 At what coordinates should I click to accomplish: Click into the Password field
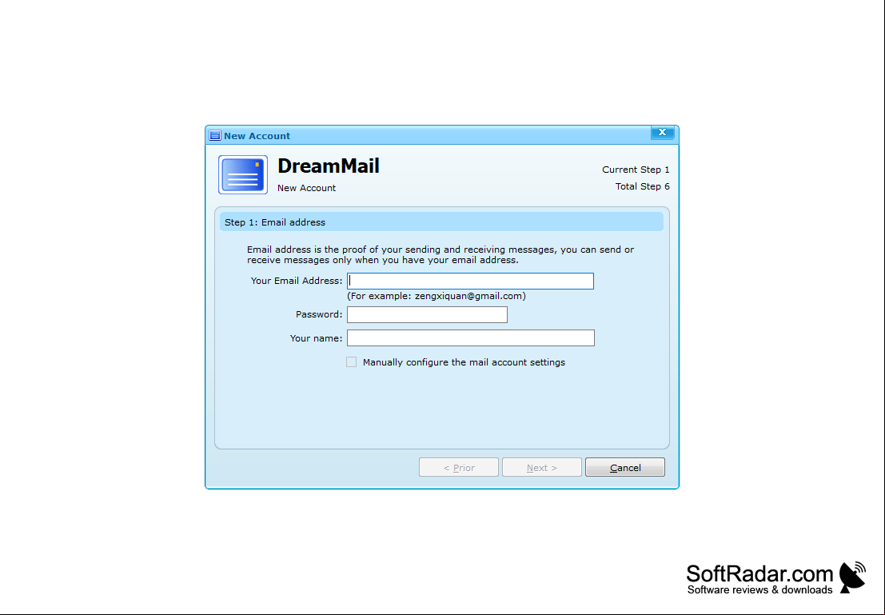427,314
